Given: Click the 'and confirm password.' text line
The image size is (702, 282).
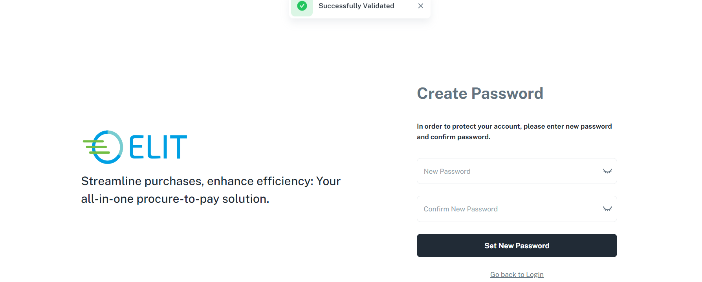Looking at the screenshot, I should [x=453, y=137].
